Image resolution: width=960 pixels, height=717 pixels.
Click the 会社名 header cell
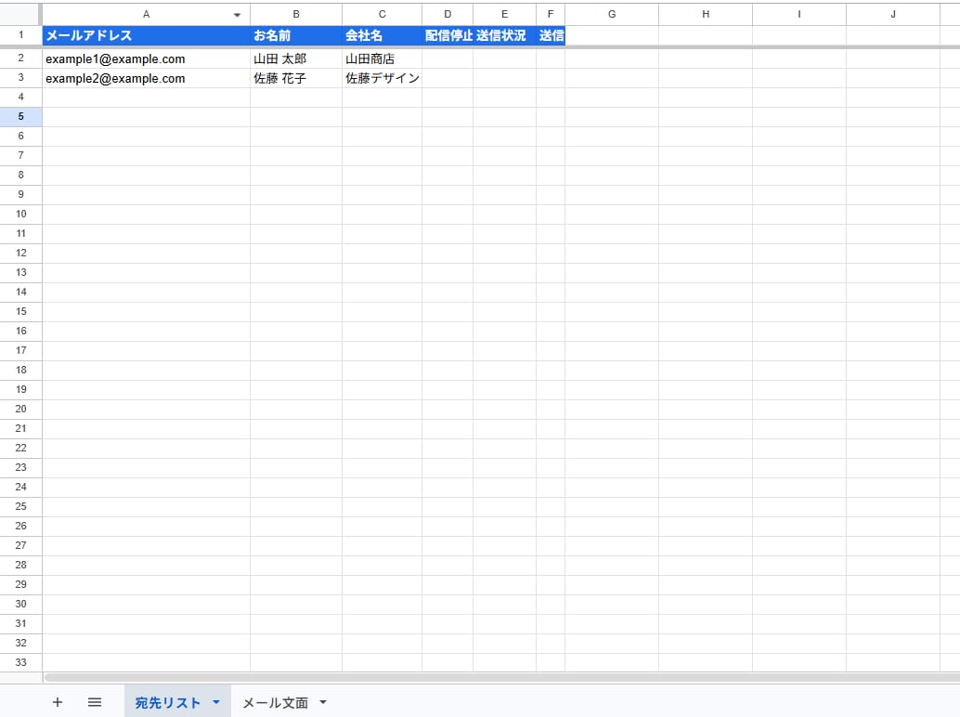(x=382, y=35)
